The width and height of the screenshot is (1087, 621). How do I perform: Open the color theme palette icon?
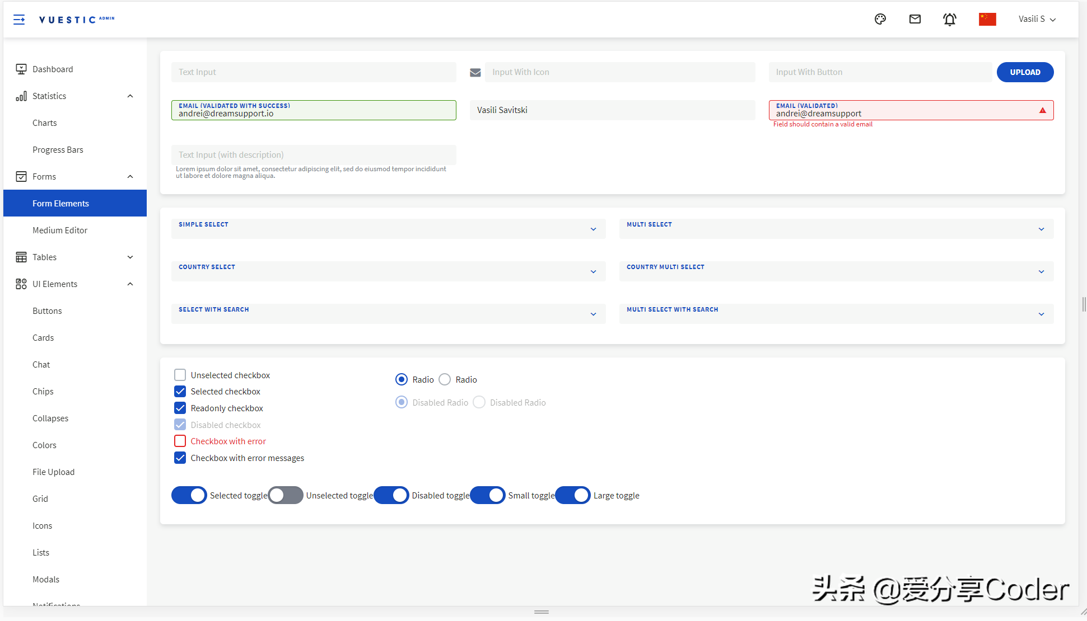pyautogui.click(x=880, y=20)
